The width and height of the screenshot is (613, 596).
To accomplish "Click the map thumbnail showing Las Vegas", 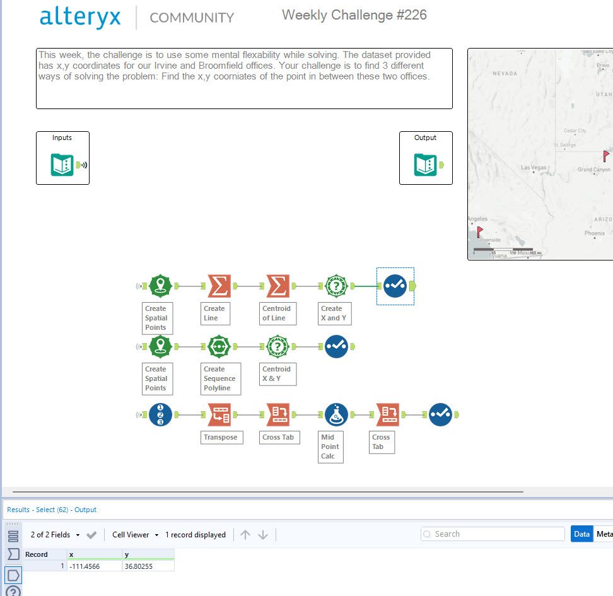I will pos(540,154).
